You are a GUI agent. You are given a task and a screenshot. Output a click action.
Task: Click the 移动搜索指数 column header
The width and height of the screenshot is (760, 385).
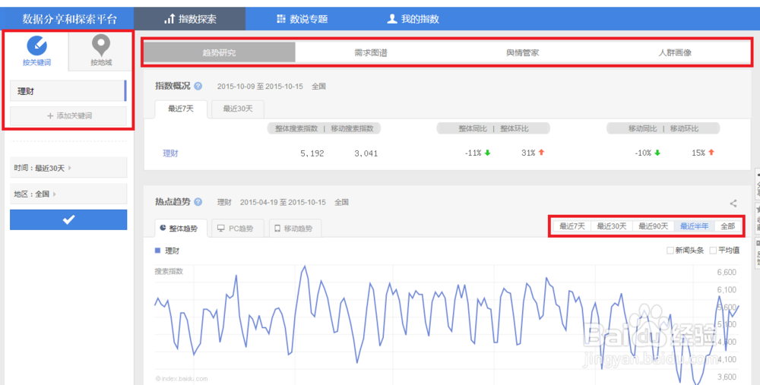click(x=353, y=129)
